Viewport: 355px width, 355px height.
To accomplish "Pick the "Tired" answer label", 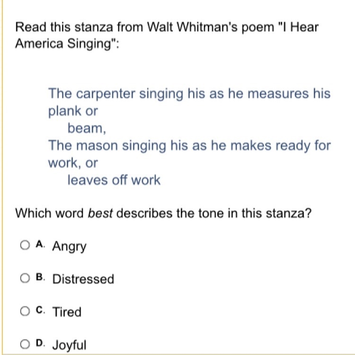I will 67,312.
